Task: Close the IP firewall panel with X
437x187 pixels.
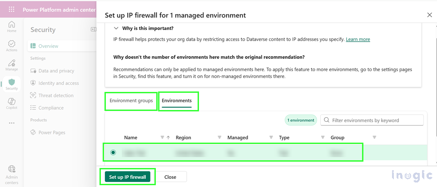Action: pos(429,15)
